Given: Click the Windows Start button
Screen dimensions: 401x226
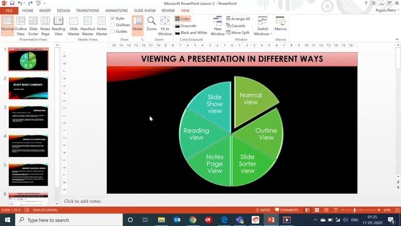Looking at the screenshot, I should 8,220.
